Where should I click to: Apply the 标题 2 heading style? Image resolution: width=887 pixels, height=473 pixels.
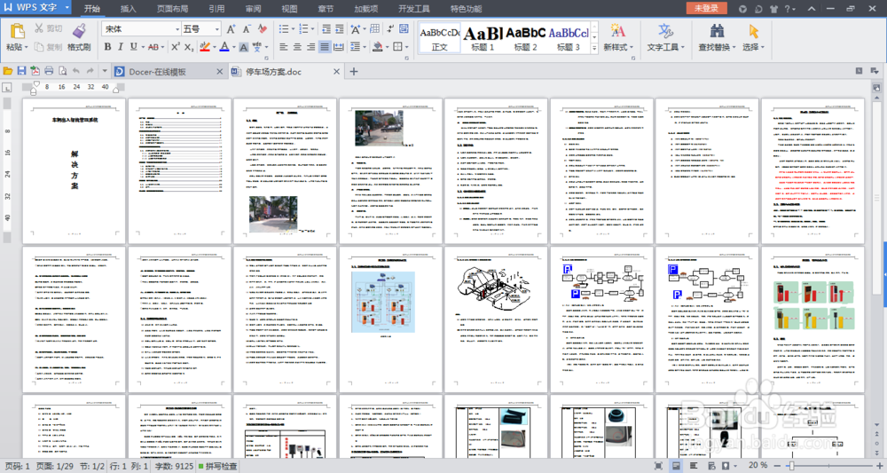[x=525, y=38]
